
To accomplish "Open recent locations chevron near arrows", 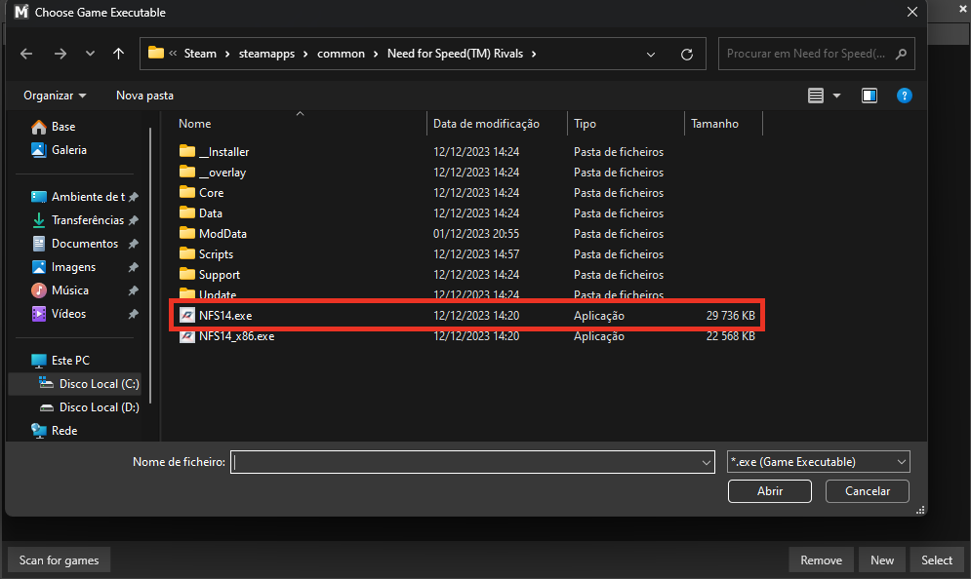I will (x=91, y=54).
